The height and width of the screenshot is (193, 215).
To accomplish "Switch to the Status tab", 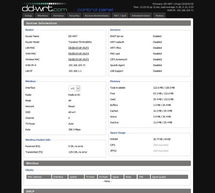I will (x=159, y=15).
